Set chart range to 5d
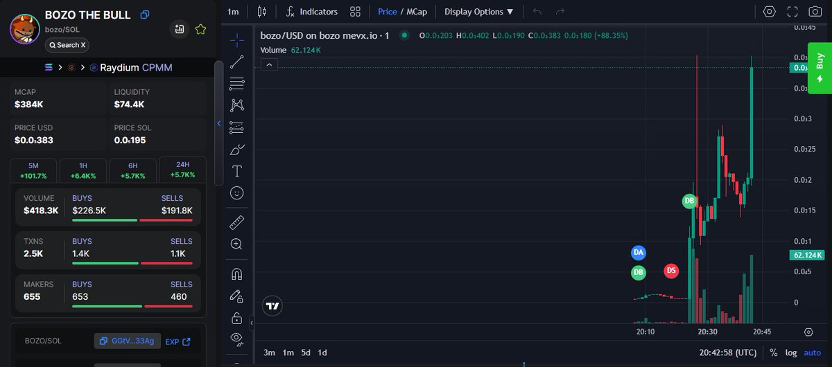832x367 pixels. pos(306,352)
